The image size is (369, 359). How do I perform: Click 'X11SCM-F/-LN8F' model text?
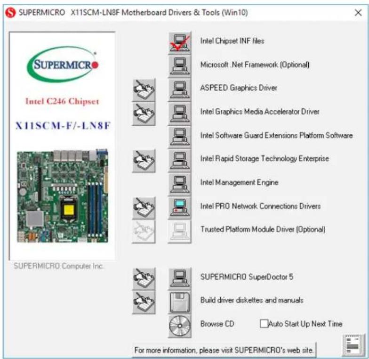[63, 125]
